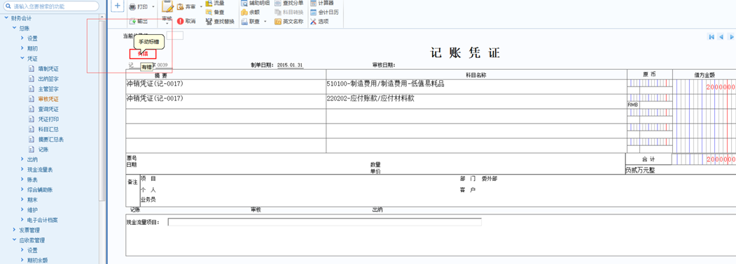The height and width of the screenshot is (264, 736).
Task: Expand the 出纳 tree node
Action: click(22, 160)
